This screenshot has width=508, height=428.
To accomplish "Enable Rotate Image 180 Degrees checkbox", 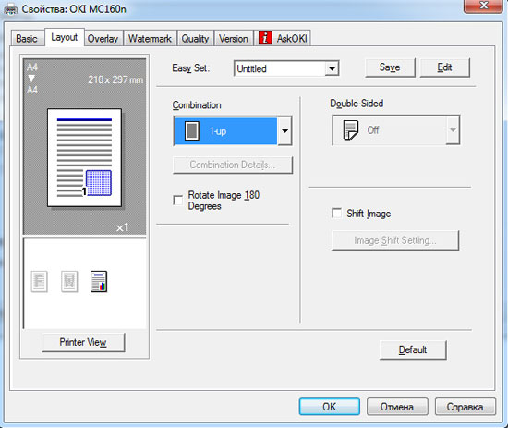I will tap(178, 201).
